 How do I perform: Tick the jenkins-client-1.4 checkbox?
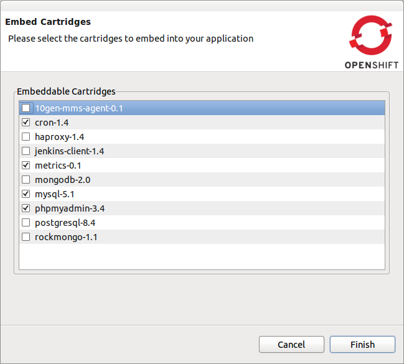(x=26, y=151)
